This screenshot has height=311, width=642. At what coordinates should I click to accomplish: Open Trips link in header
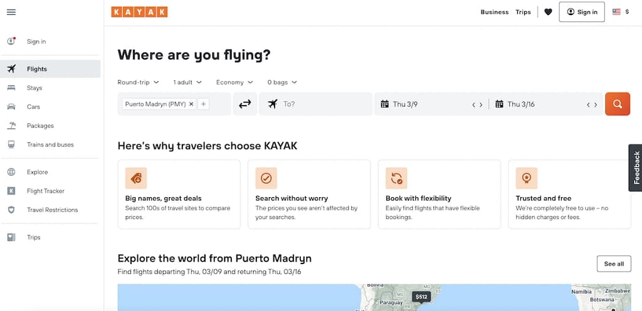524,12
